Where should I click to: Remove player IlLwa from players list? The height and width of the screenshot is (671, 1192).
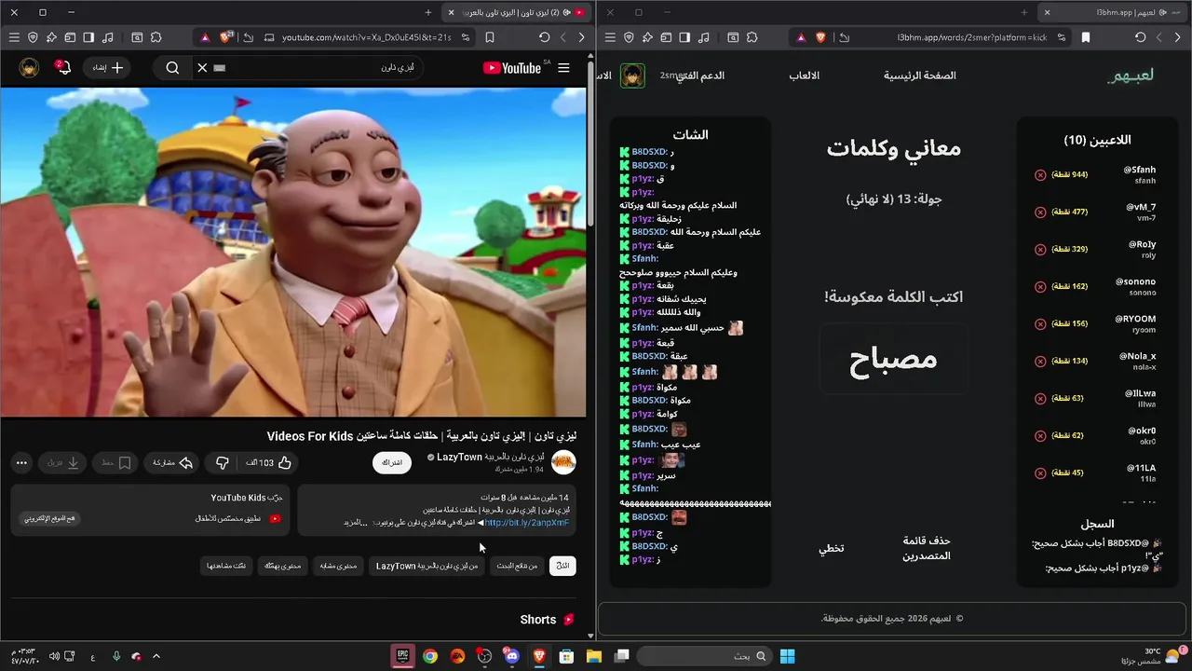click(x=1040, y=399)
